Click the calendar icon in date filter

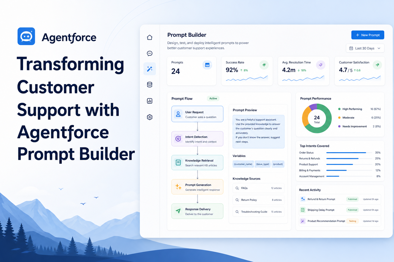point(351,48)
